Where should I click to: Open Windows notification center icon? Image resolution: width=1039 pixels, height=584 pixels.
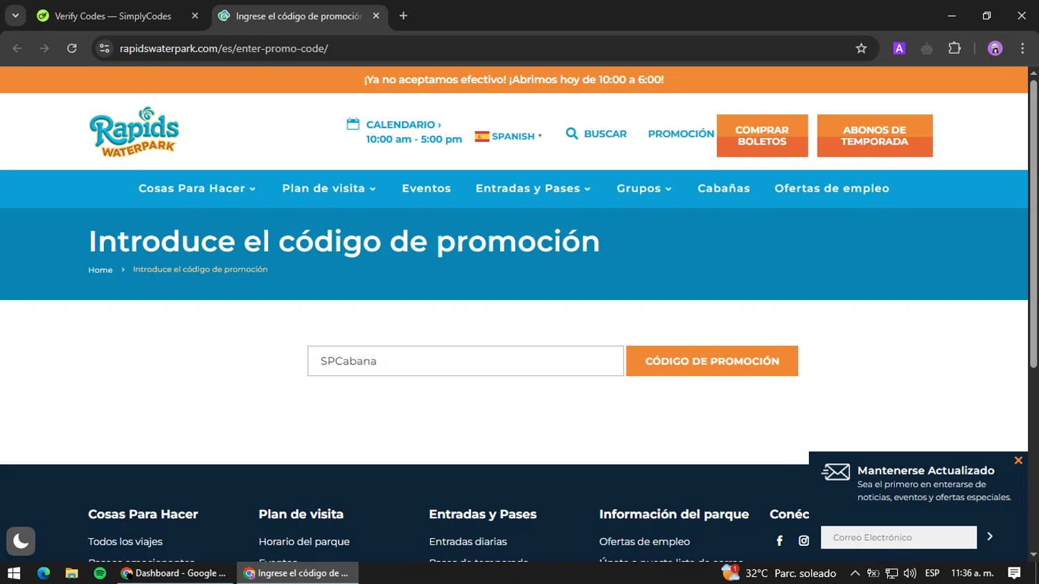tap(1014, 573)
